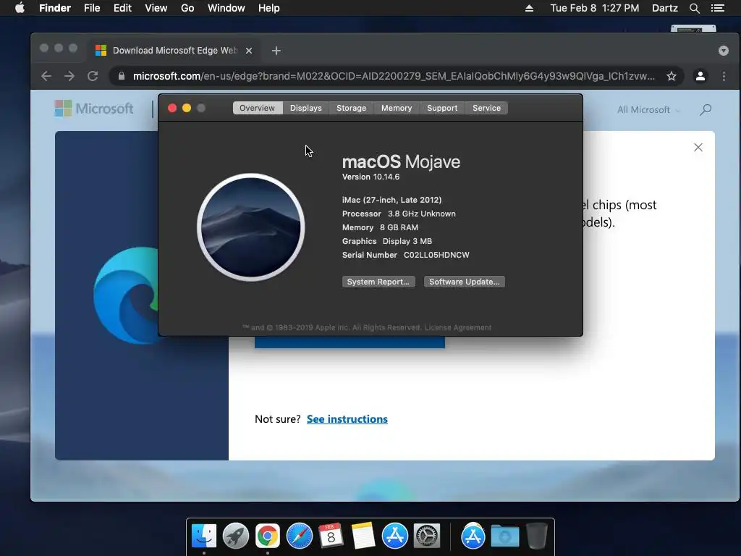Open Safari from the Dock
741x556 pixels.
click(299, 536)
